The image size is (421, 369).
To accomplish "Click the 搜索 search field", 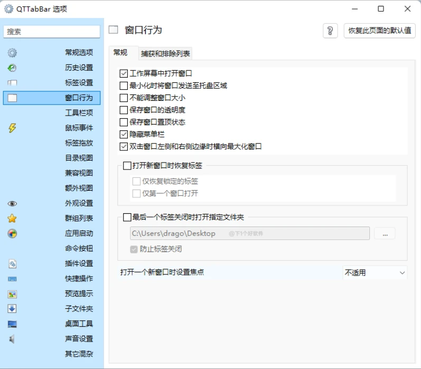I will [x=52, y=32].
